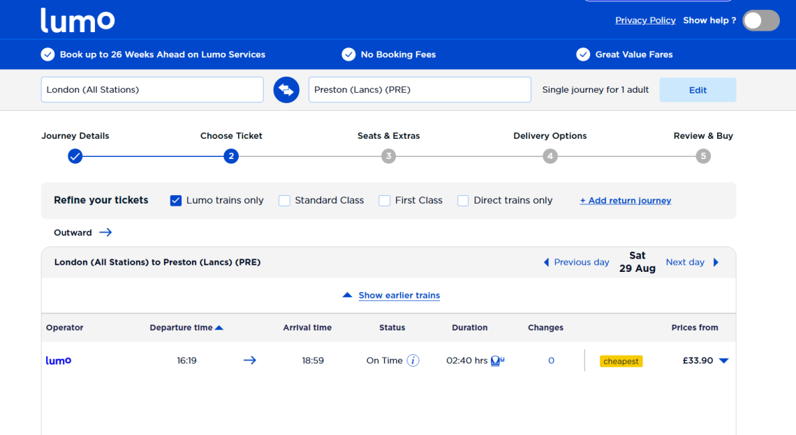The image size is (796, 435).
Task: Open the Privacy Policy link
Action: click(645, 20)
